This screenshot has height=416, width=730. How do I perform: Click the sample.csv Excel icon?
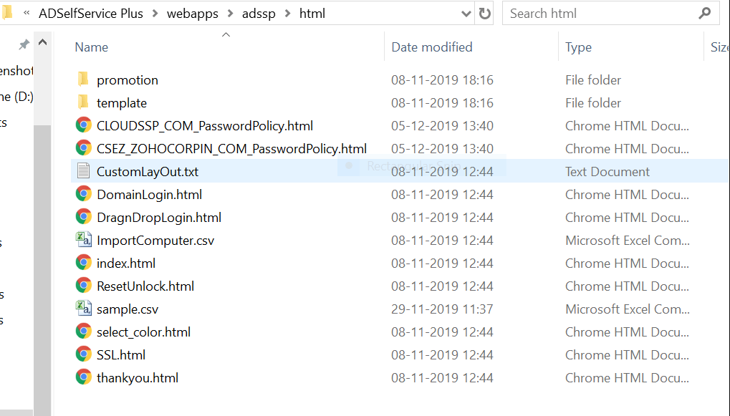click(x=83, y=309)
